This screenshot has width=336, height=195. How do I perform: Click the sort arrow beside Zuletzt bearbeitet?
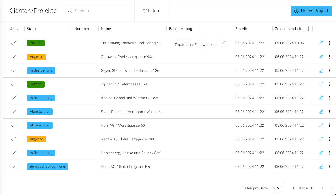(x=308, y=29)
